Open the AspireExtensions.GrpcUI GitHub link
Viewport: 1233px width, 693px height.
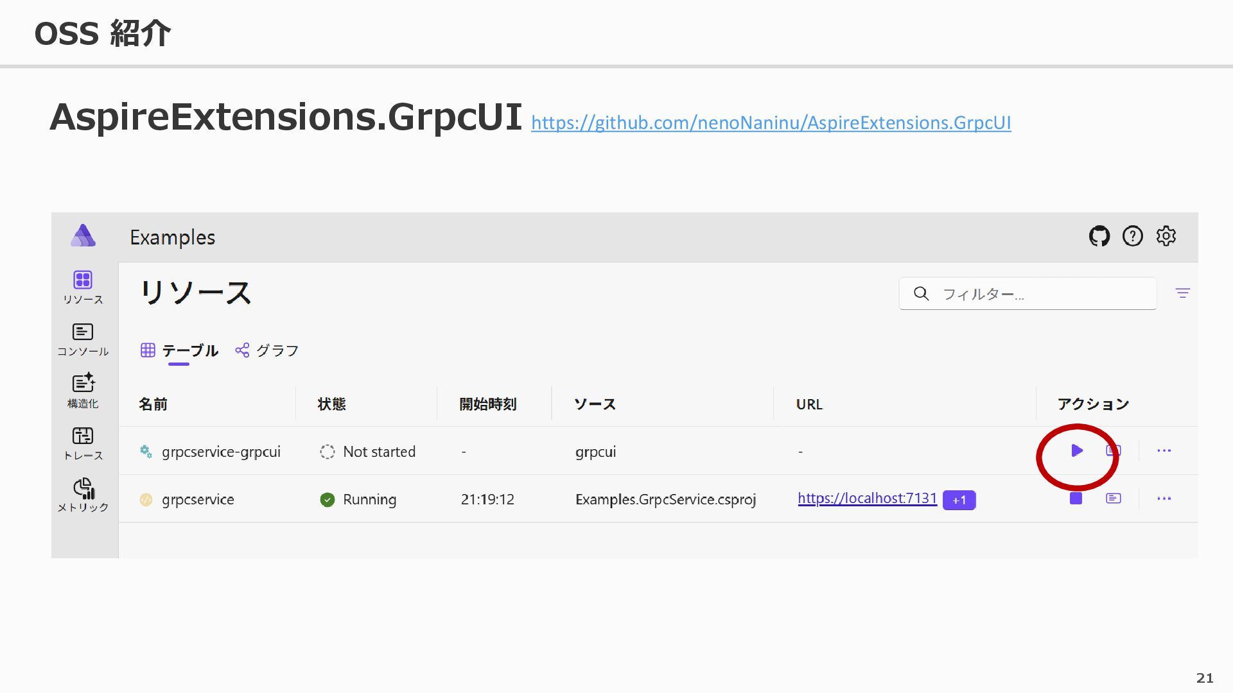(771, 123)
